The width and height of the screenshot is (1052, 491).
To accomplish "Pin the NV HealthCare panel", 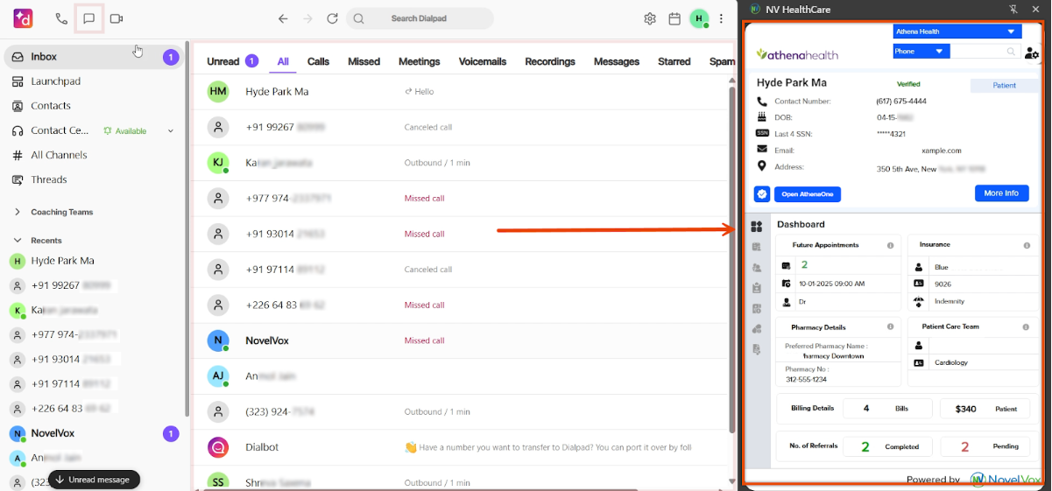I will pyautogui.click(x=1013, y=9).
